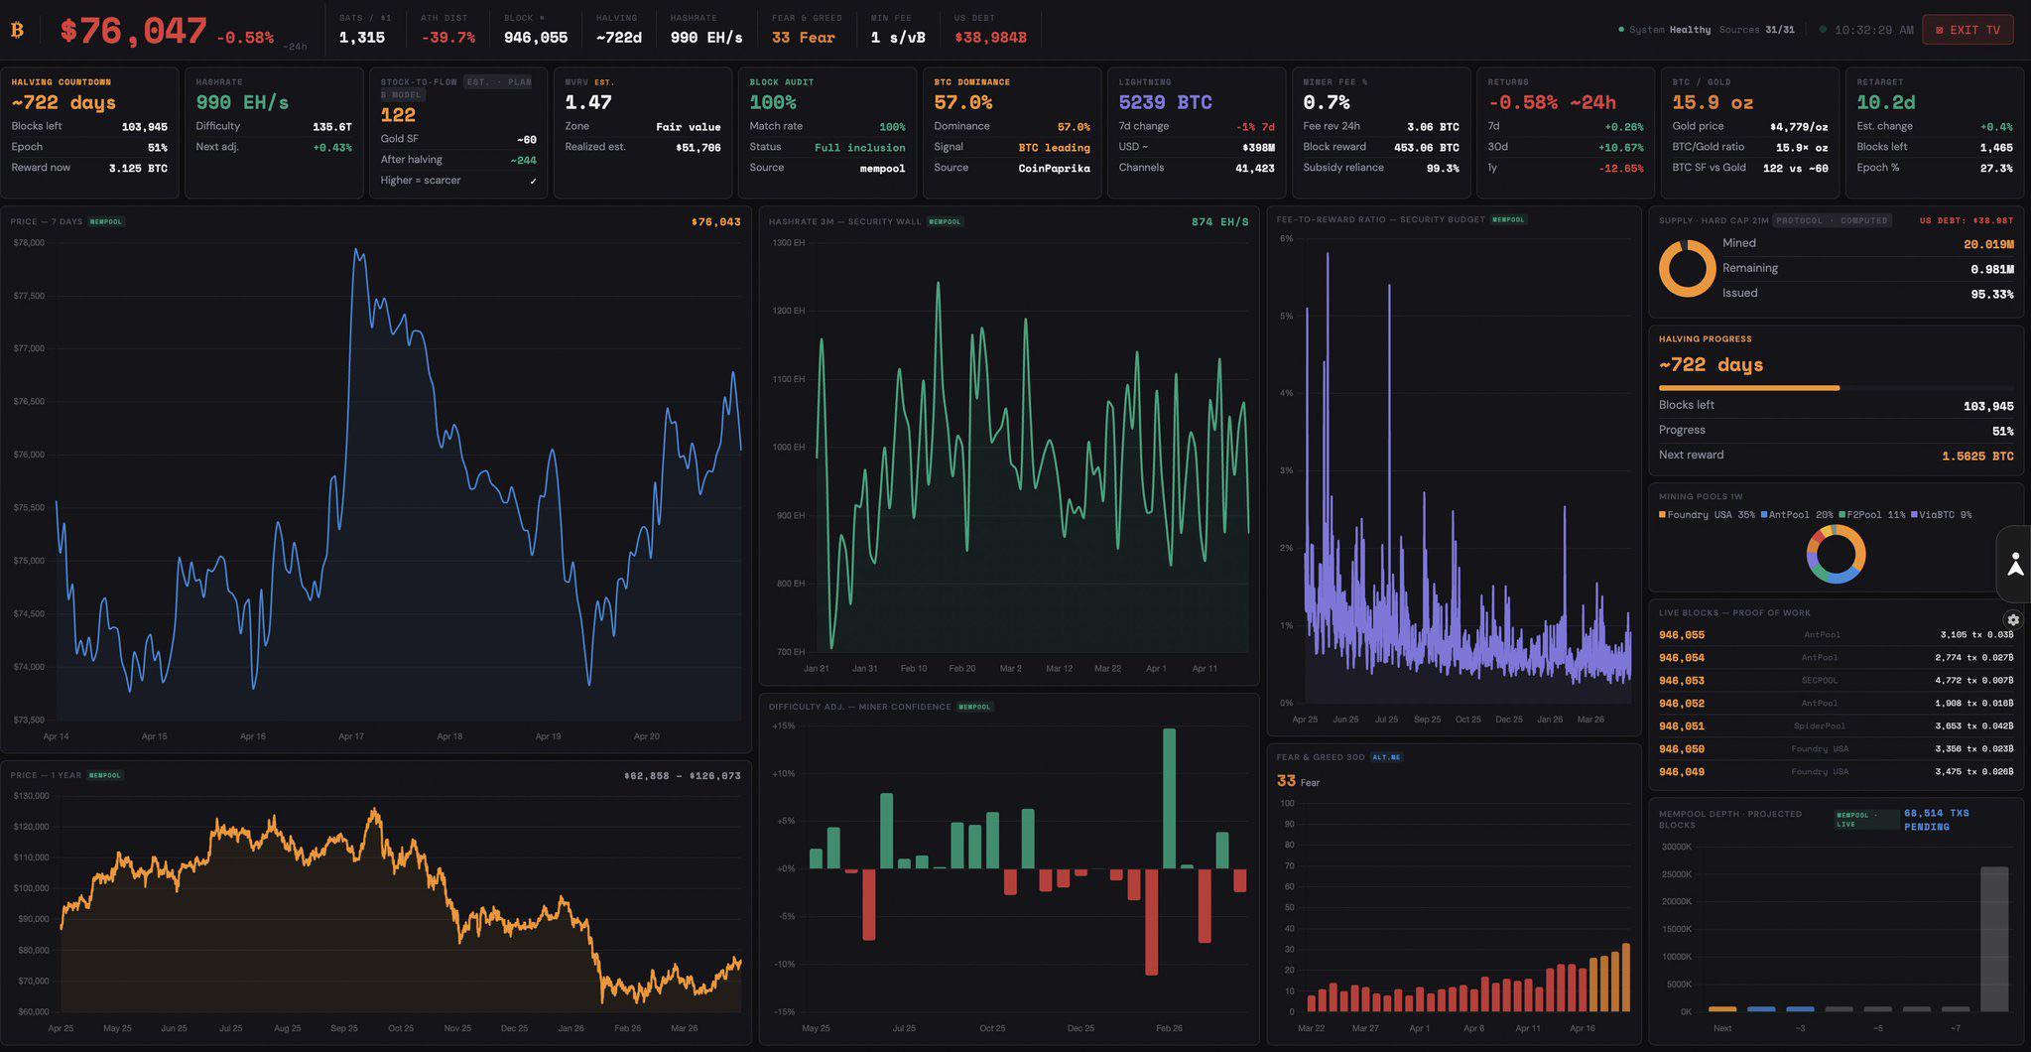2031x1052 pixels.
Task: Open the accessibility widget with person icon
Action: click(x=2014, y=564)
